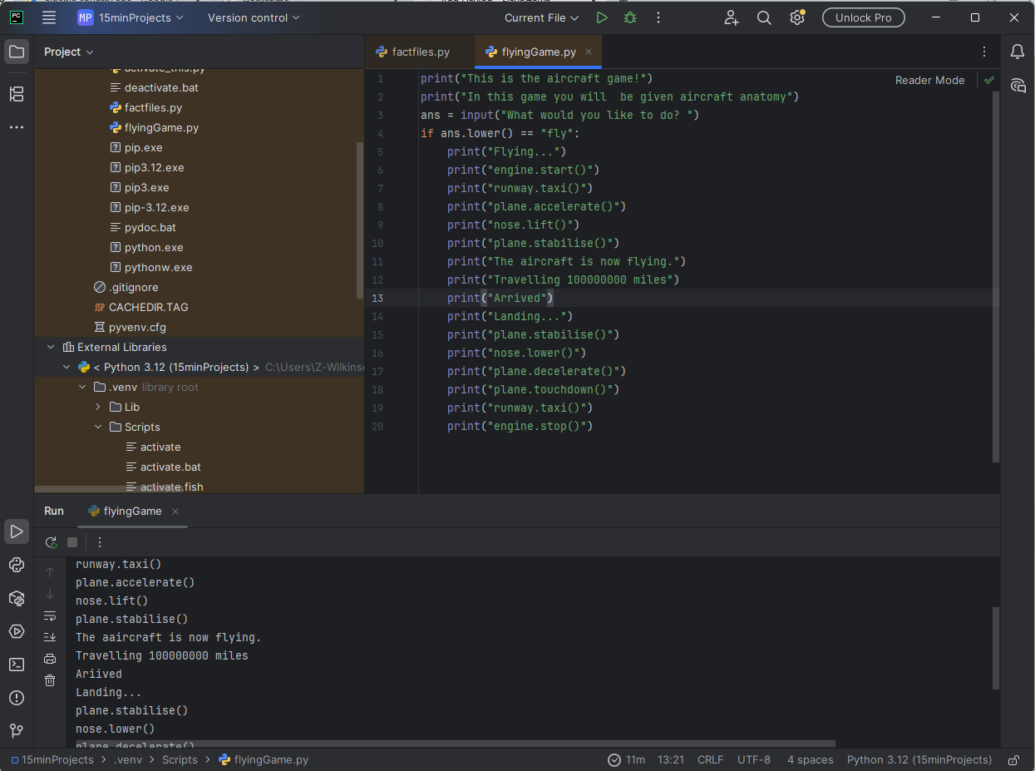The image size is (1035, 771).
Task: Open the Python Console tool window
Action: [x=17, y=565]
